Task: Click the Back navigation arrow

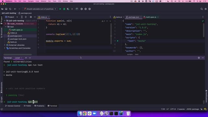Action: click(15, 9)
